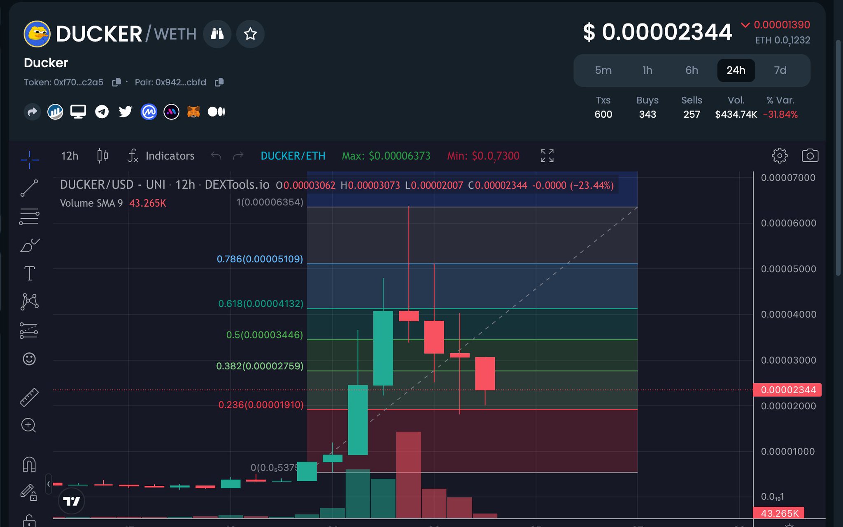
Task: Toggle lock all drawing tools
Action: click(29, 520)
